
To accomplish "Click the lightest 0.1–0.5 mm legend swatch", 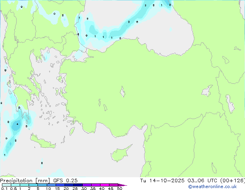I will pyautogui.click(x=7, y=185).
